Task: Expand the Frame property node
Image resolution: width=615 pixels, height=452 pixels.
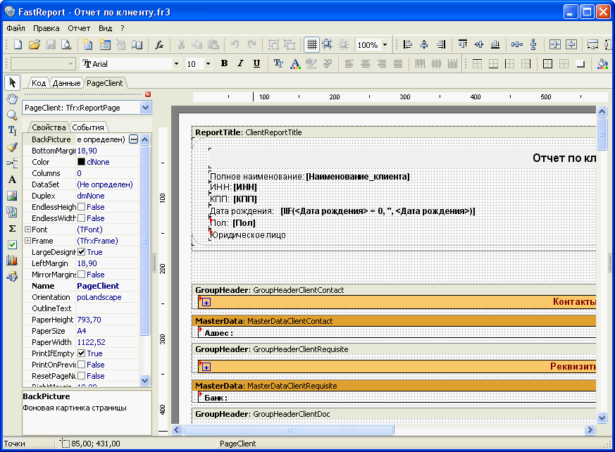Action: click(x=28, y=240)
